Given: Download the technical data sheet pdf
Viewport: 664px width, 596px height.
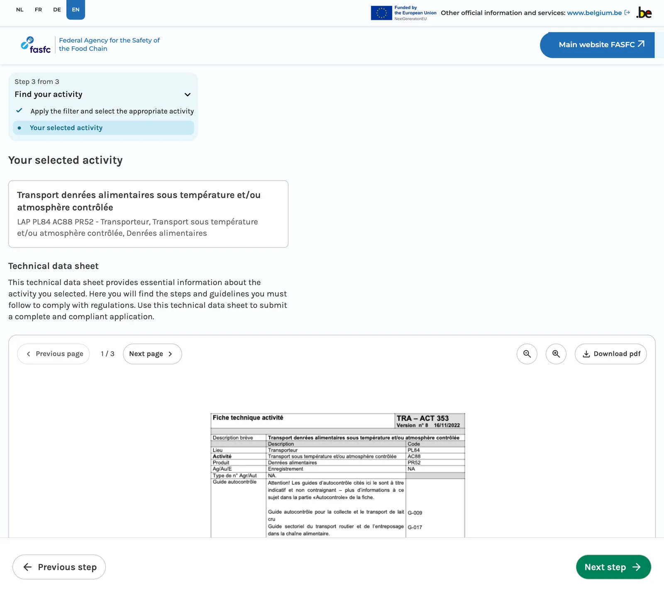Looking at the screenshot, I should coord(611,354).
